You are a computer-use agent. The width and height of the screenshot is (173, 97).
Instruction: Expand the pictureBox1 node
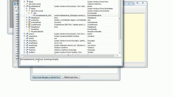[24, 41]
